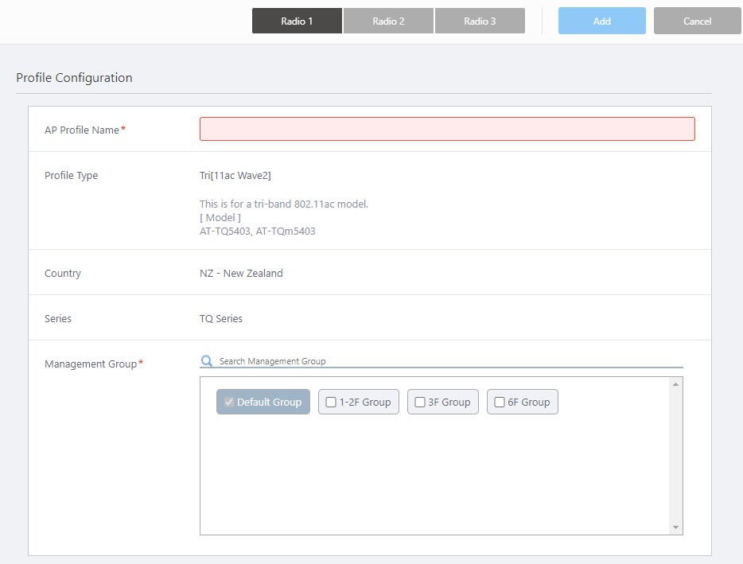The width and height of the screenshot is (743, 564).
Task: Click the scroll down arrow in group list
Action: pyautogui.click(x=676, y=527)
